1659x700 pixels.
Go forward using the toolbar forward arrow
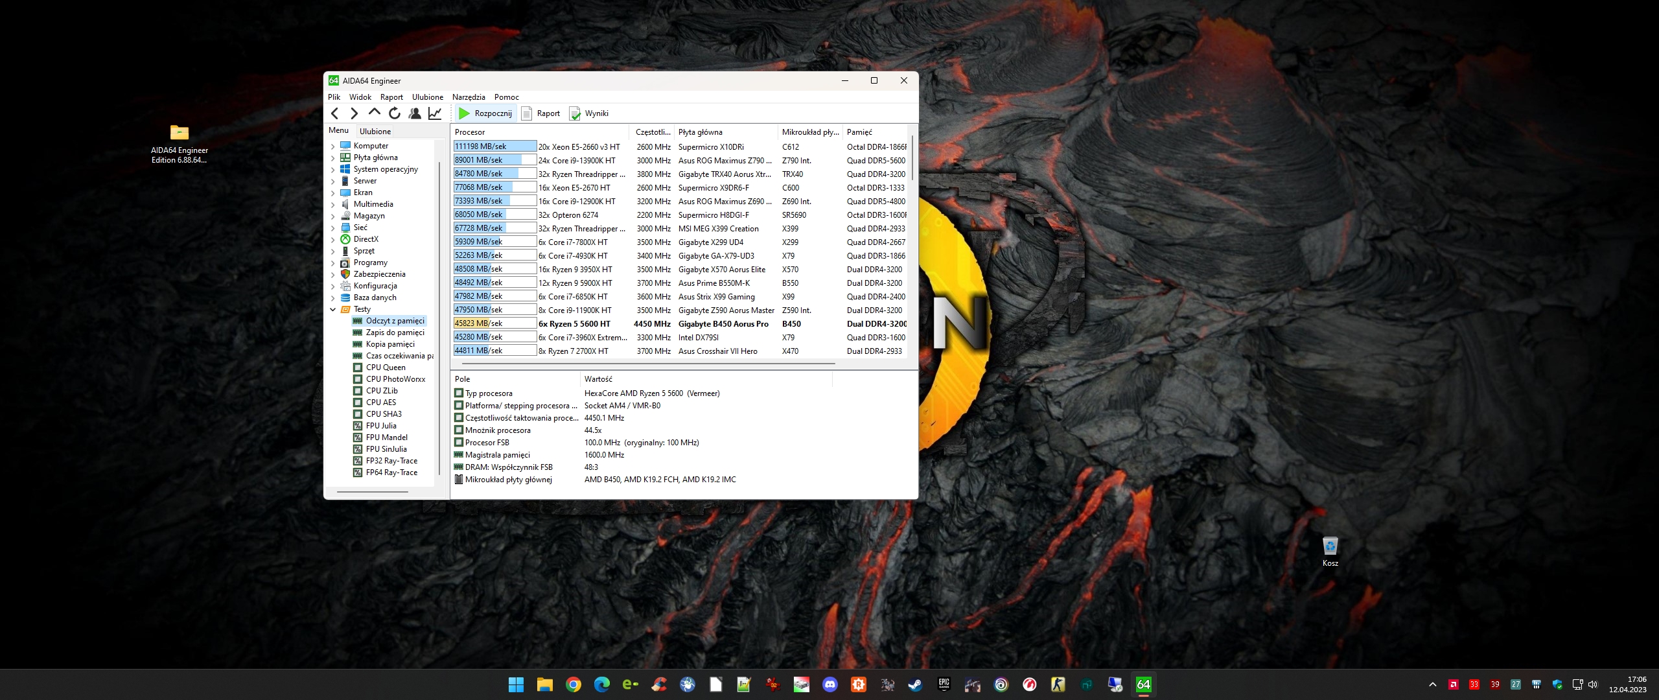click(354, 113)
